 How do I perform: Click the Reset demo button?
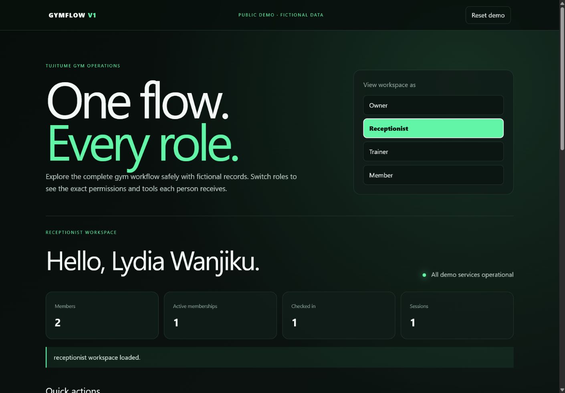pyautogui.click(x=488, y=15)
